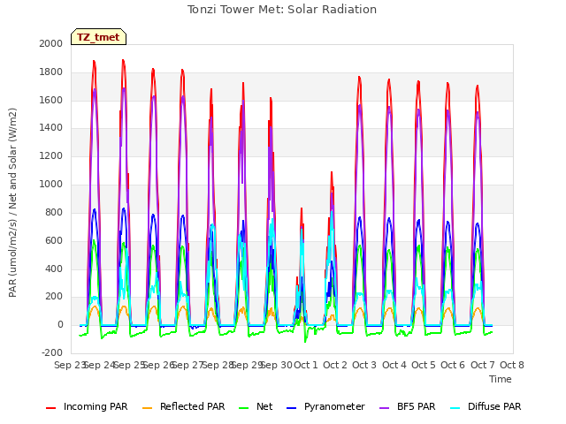Image resolution: width=566 pixels, height=424 pixels.
Task: Click the 1800 y-axis tick label
Action: coord(51,72)
